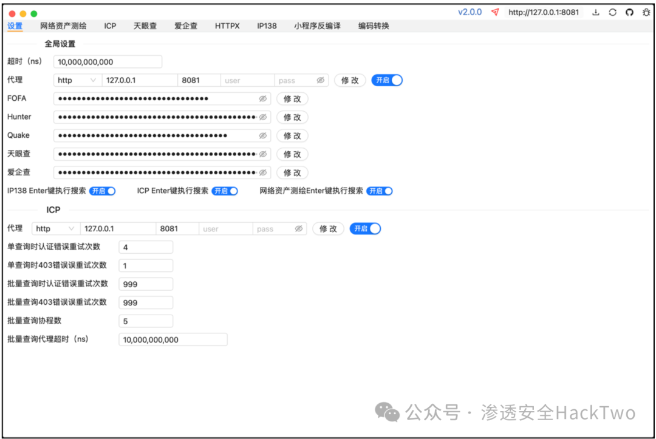This screenshot has width=656, height=439.
Task: Disable the global 代理 开启 switch
Action: coord(387,80)
